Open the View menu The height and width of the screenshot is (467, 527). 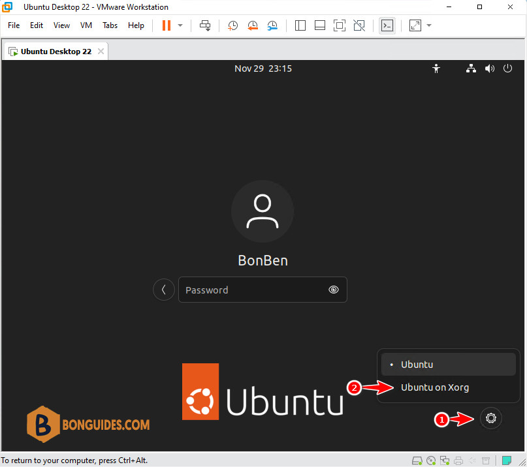coord(61,25)
